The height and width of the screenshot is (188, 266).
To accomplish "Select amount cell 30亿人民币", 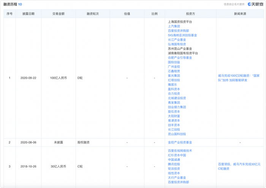I will click(x=59, y=166).
